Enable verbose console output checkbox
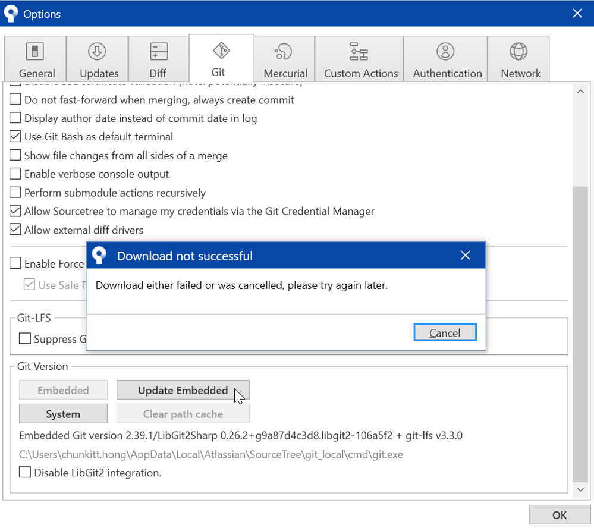Image resolution: width=594 pixels, height=531 pixels. coord(15,174)
